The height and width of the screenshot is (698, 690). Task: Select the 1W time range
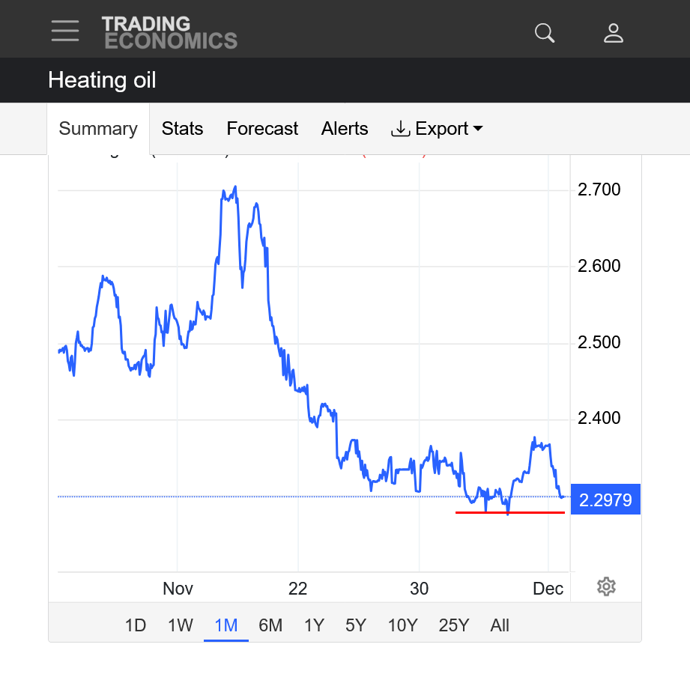[181, 625]
